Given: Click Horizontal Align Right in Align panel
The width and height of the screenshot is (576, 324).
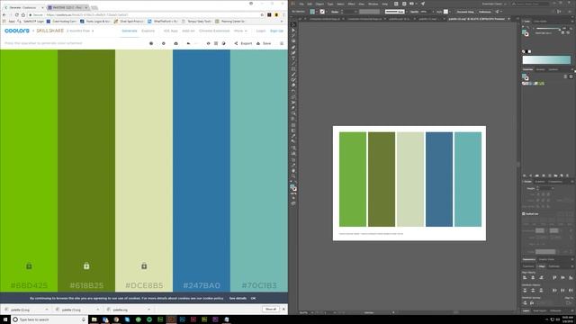Looking at the screenshot, I should (541, 278).
